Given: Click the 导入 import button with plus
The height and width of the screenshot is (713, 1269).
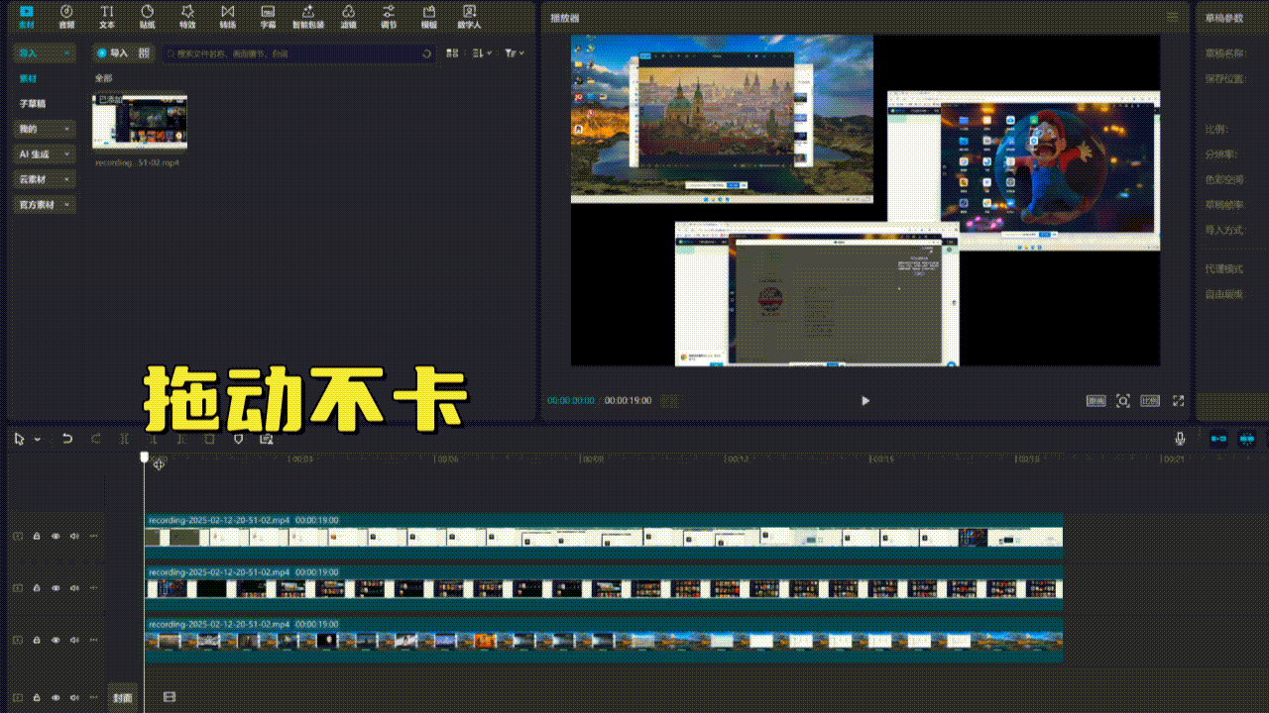Looking at the screenshot, I should click(112, 53).
